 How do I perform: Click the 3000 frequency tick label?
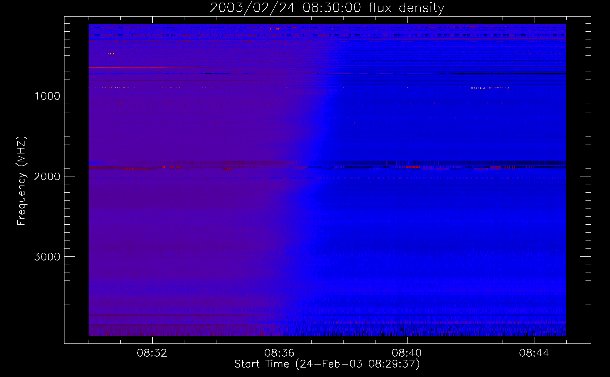47,257
